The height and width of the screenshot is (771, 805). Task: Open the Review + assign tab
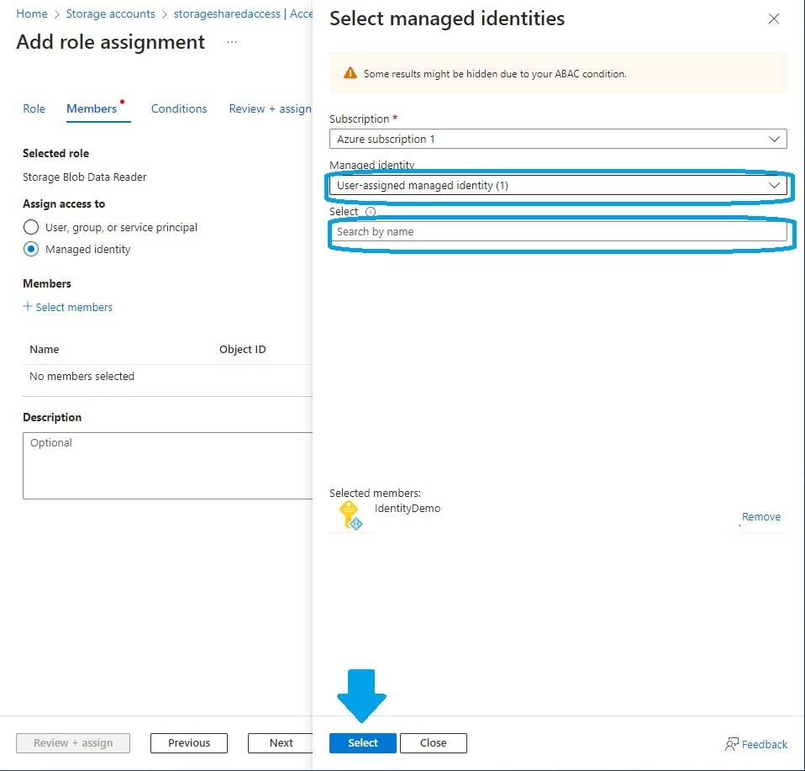[270, 109]
